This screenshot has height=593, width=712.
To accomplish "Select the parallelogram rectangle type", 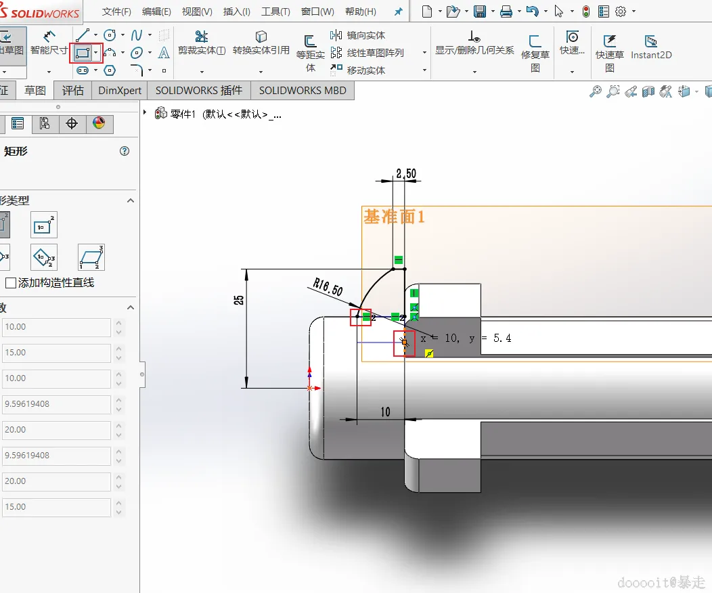I will (91, 257).
